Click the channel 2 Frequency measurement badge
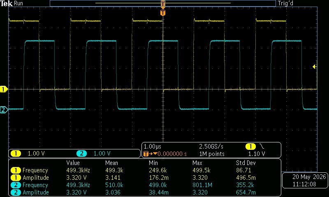The image size is (329, 197). [16, 185]
